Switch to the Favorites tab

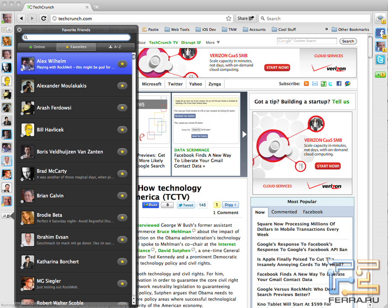click(x=76, y=47)
